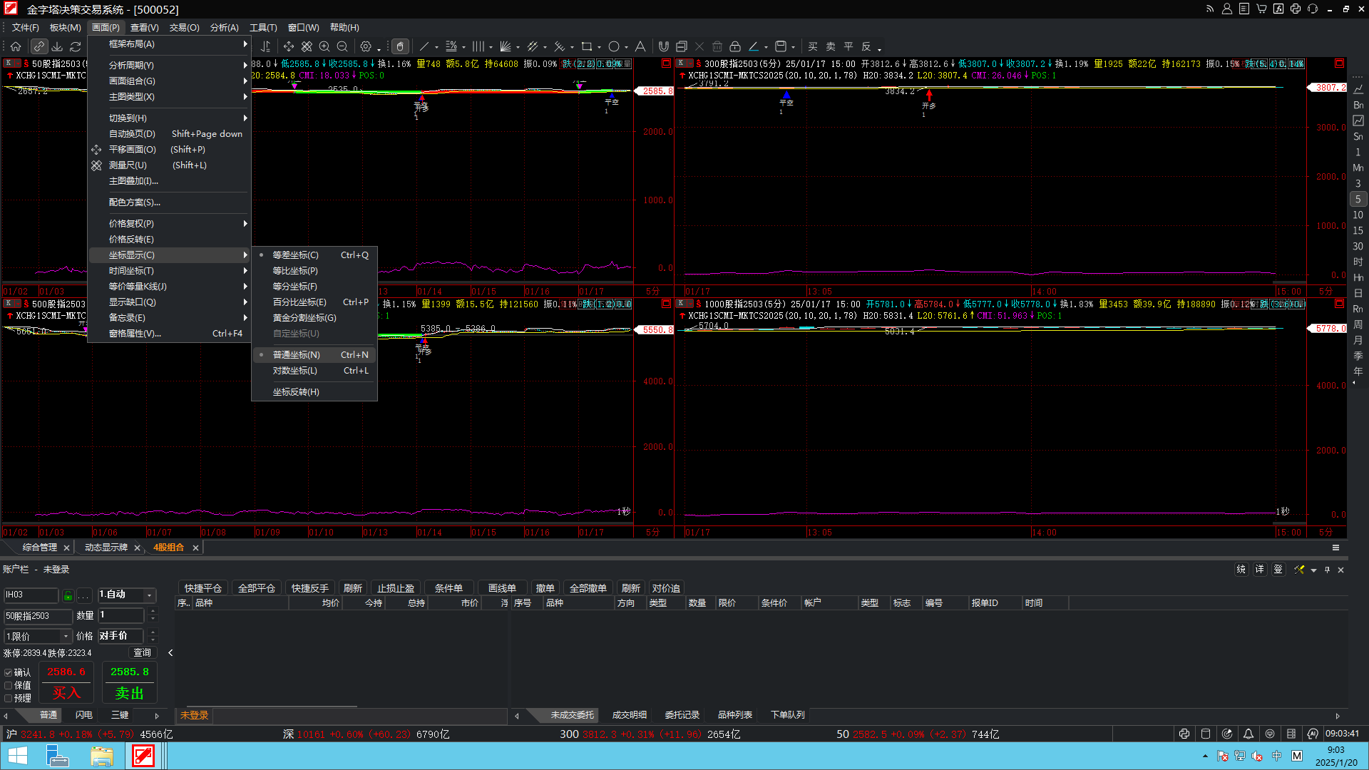1369x770 pixels.
Task: Click the padlock lock drawings icon
Action: [735, 46]
